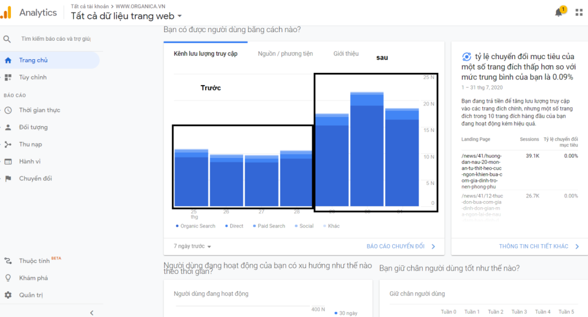Viewport: 588px width, 317px height.
Task: Open the Thu nạp acquisition icon
Action: [8, 145]
